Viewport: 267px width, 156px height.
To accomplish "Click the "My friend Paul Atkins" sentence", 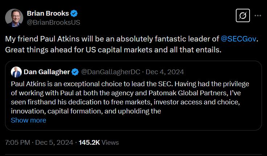I will coord(109,39).
